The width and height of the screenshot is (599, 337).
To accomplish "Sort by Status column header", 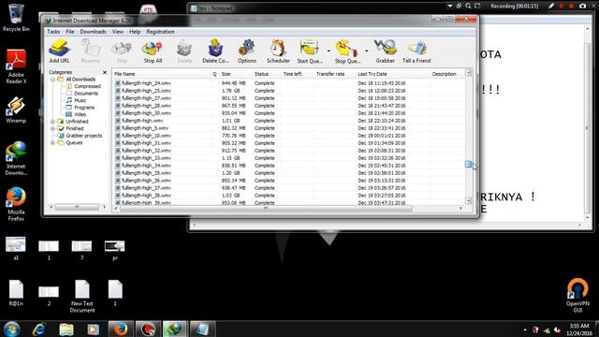I will pyautogui.click(x=267, y=74).
